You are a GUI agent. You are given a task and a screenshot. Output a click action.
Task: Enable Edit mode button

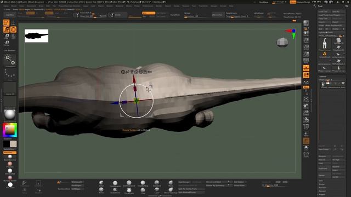[x=6, y=22]
